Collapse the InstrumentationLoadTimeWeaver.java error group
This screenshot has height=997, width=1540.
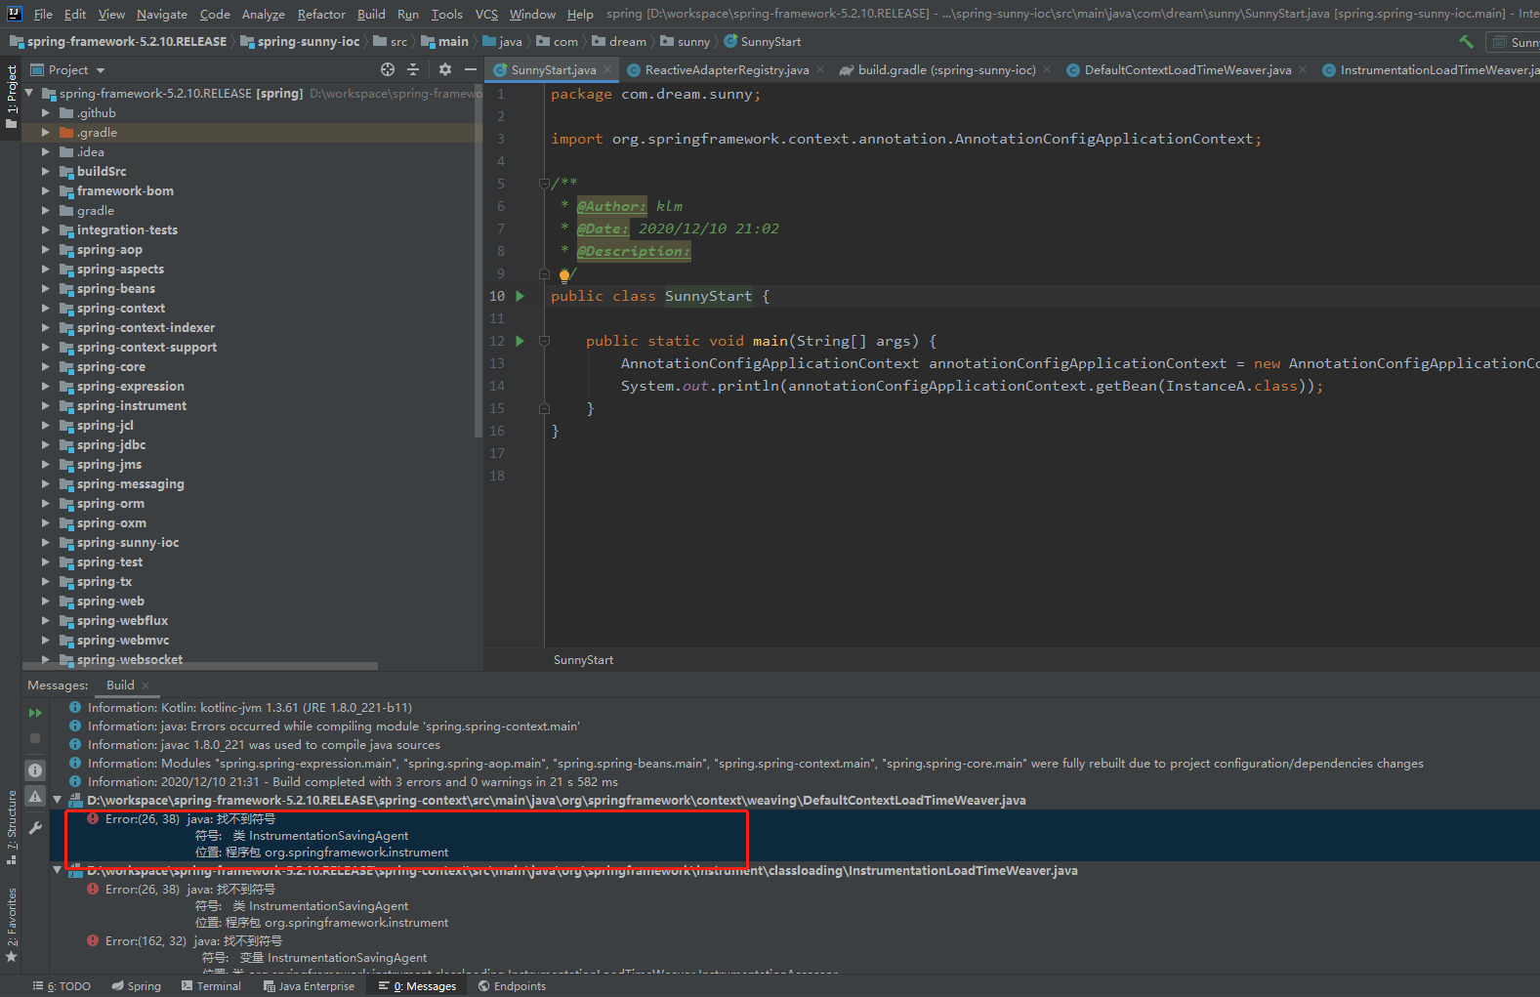pos(57,870)
